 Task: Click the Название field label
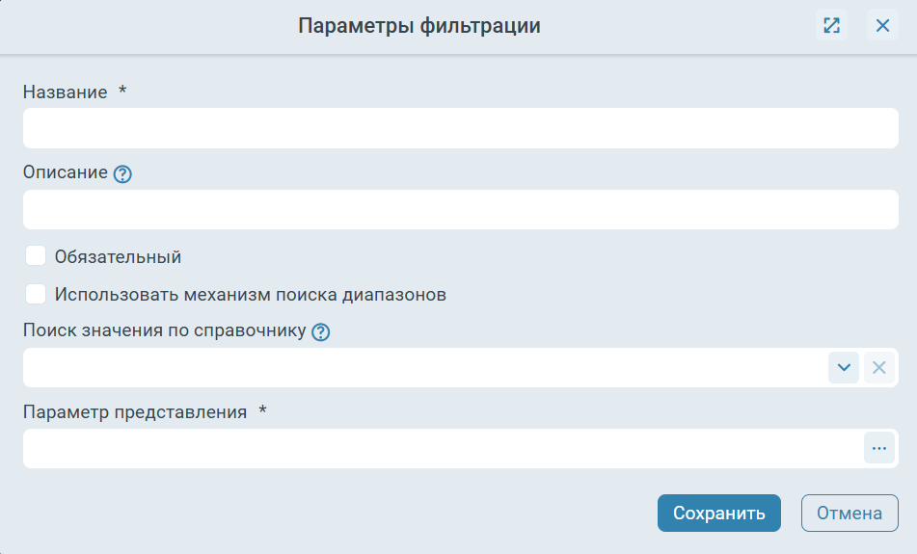[x=65, y=92]
